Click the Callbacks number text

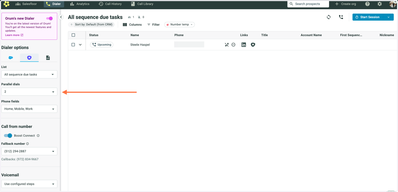click(20, 159)
